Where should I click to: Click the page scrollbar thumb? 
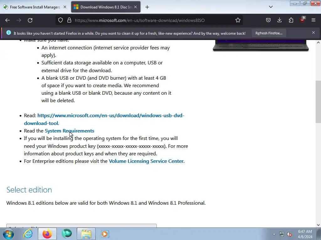(x=318, y=102)
